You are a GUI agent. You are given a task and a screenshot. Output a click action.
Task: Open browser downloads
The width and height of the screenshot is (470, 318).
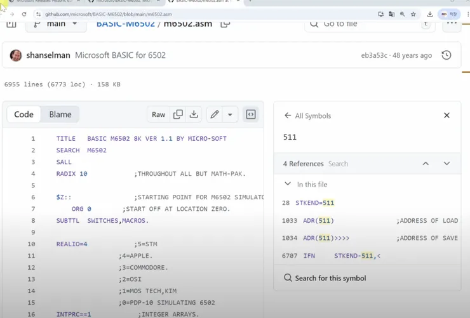pos(430,14)
